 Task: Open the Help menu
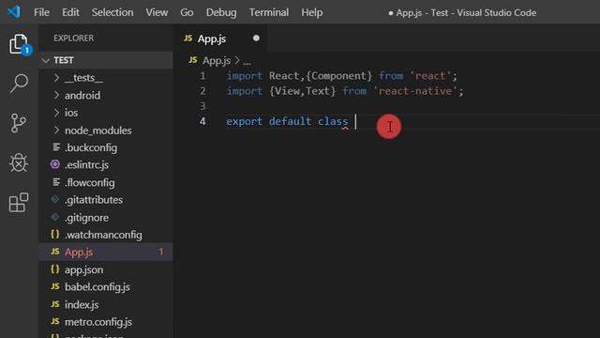312,12
